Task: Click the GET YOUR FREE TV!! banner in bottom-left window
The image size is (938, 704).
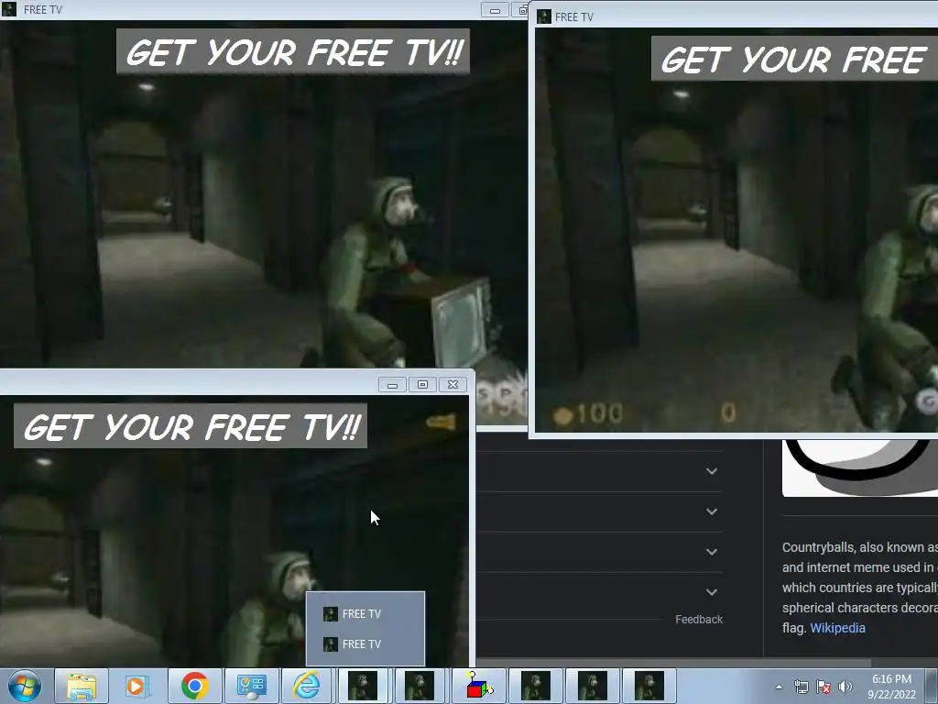Action: tap(191, 426)
